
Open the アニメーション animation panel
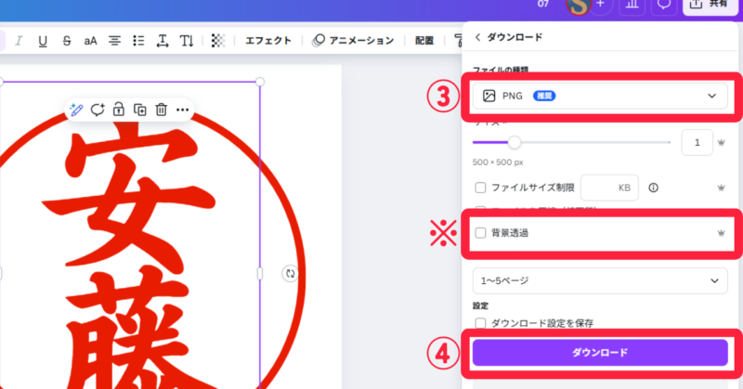pyautogui.click(x=353, y=41)
